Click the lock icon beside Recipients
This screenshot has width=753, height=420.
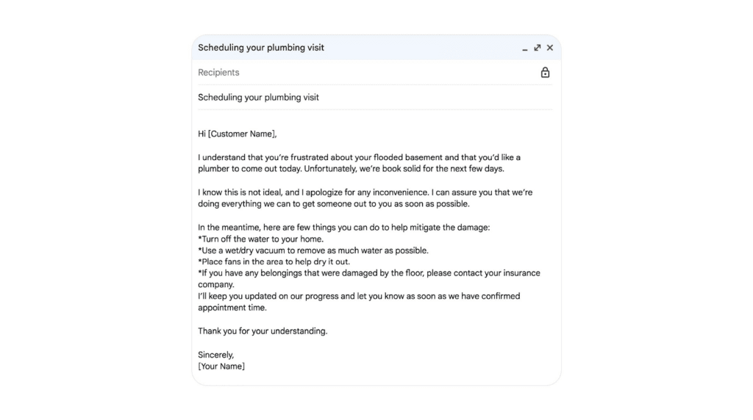click(545, 73)
